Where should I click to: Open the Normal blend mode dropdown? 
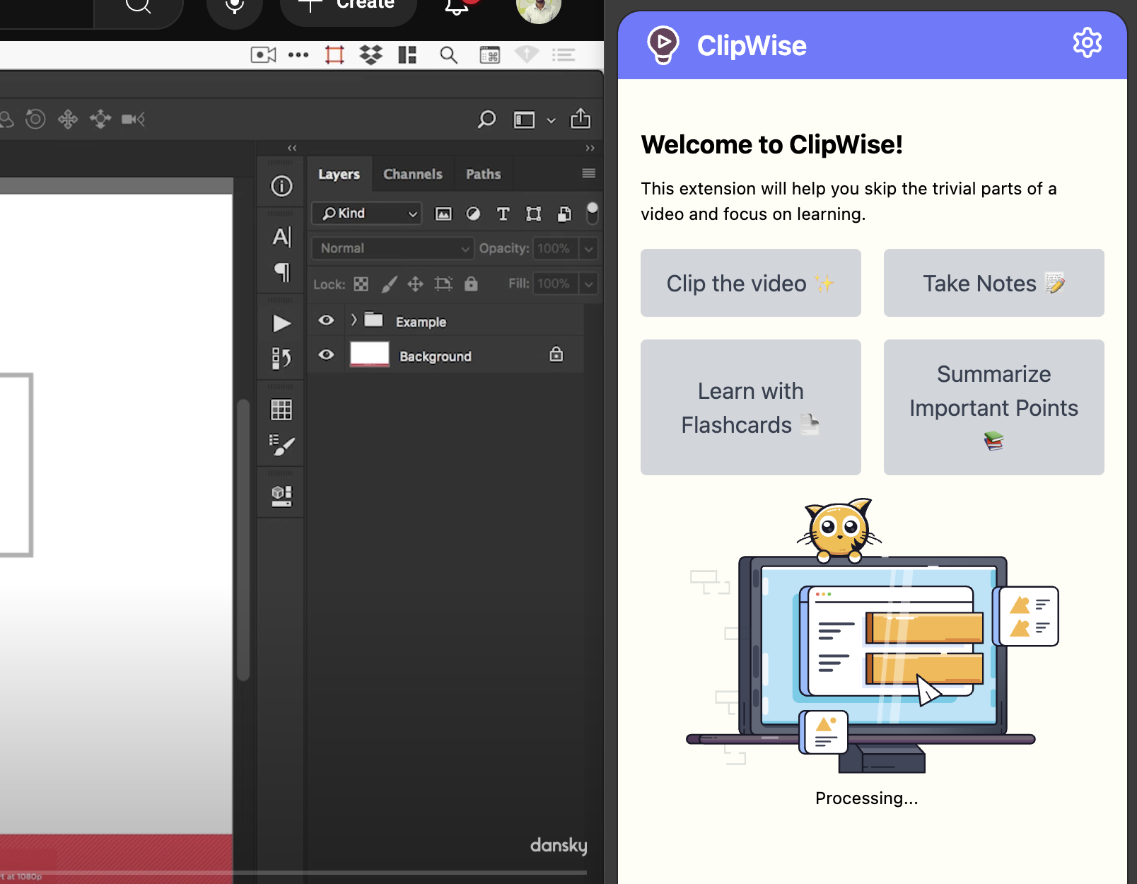[392, 248]
